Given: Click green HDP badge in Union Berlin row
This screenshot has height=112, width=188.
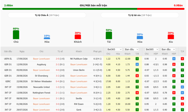Looking at the screenshot, I should 174,70.
